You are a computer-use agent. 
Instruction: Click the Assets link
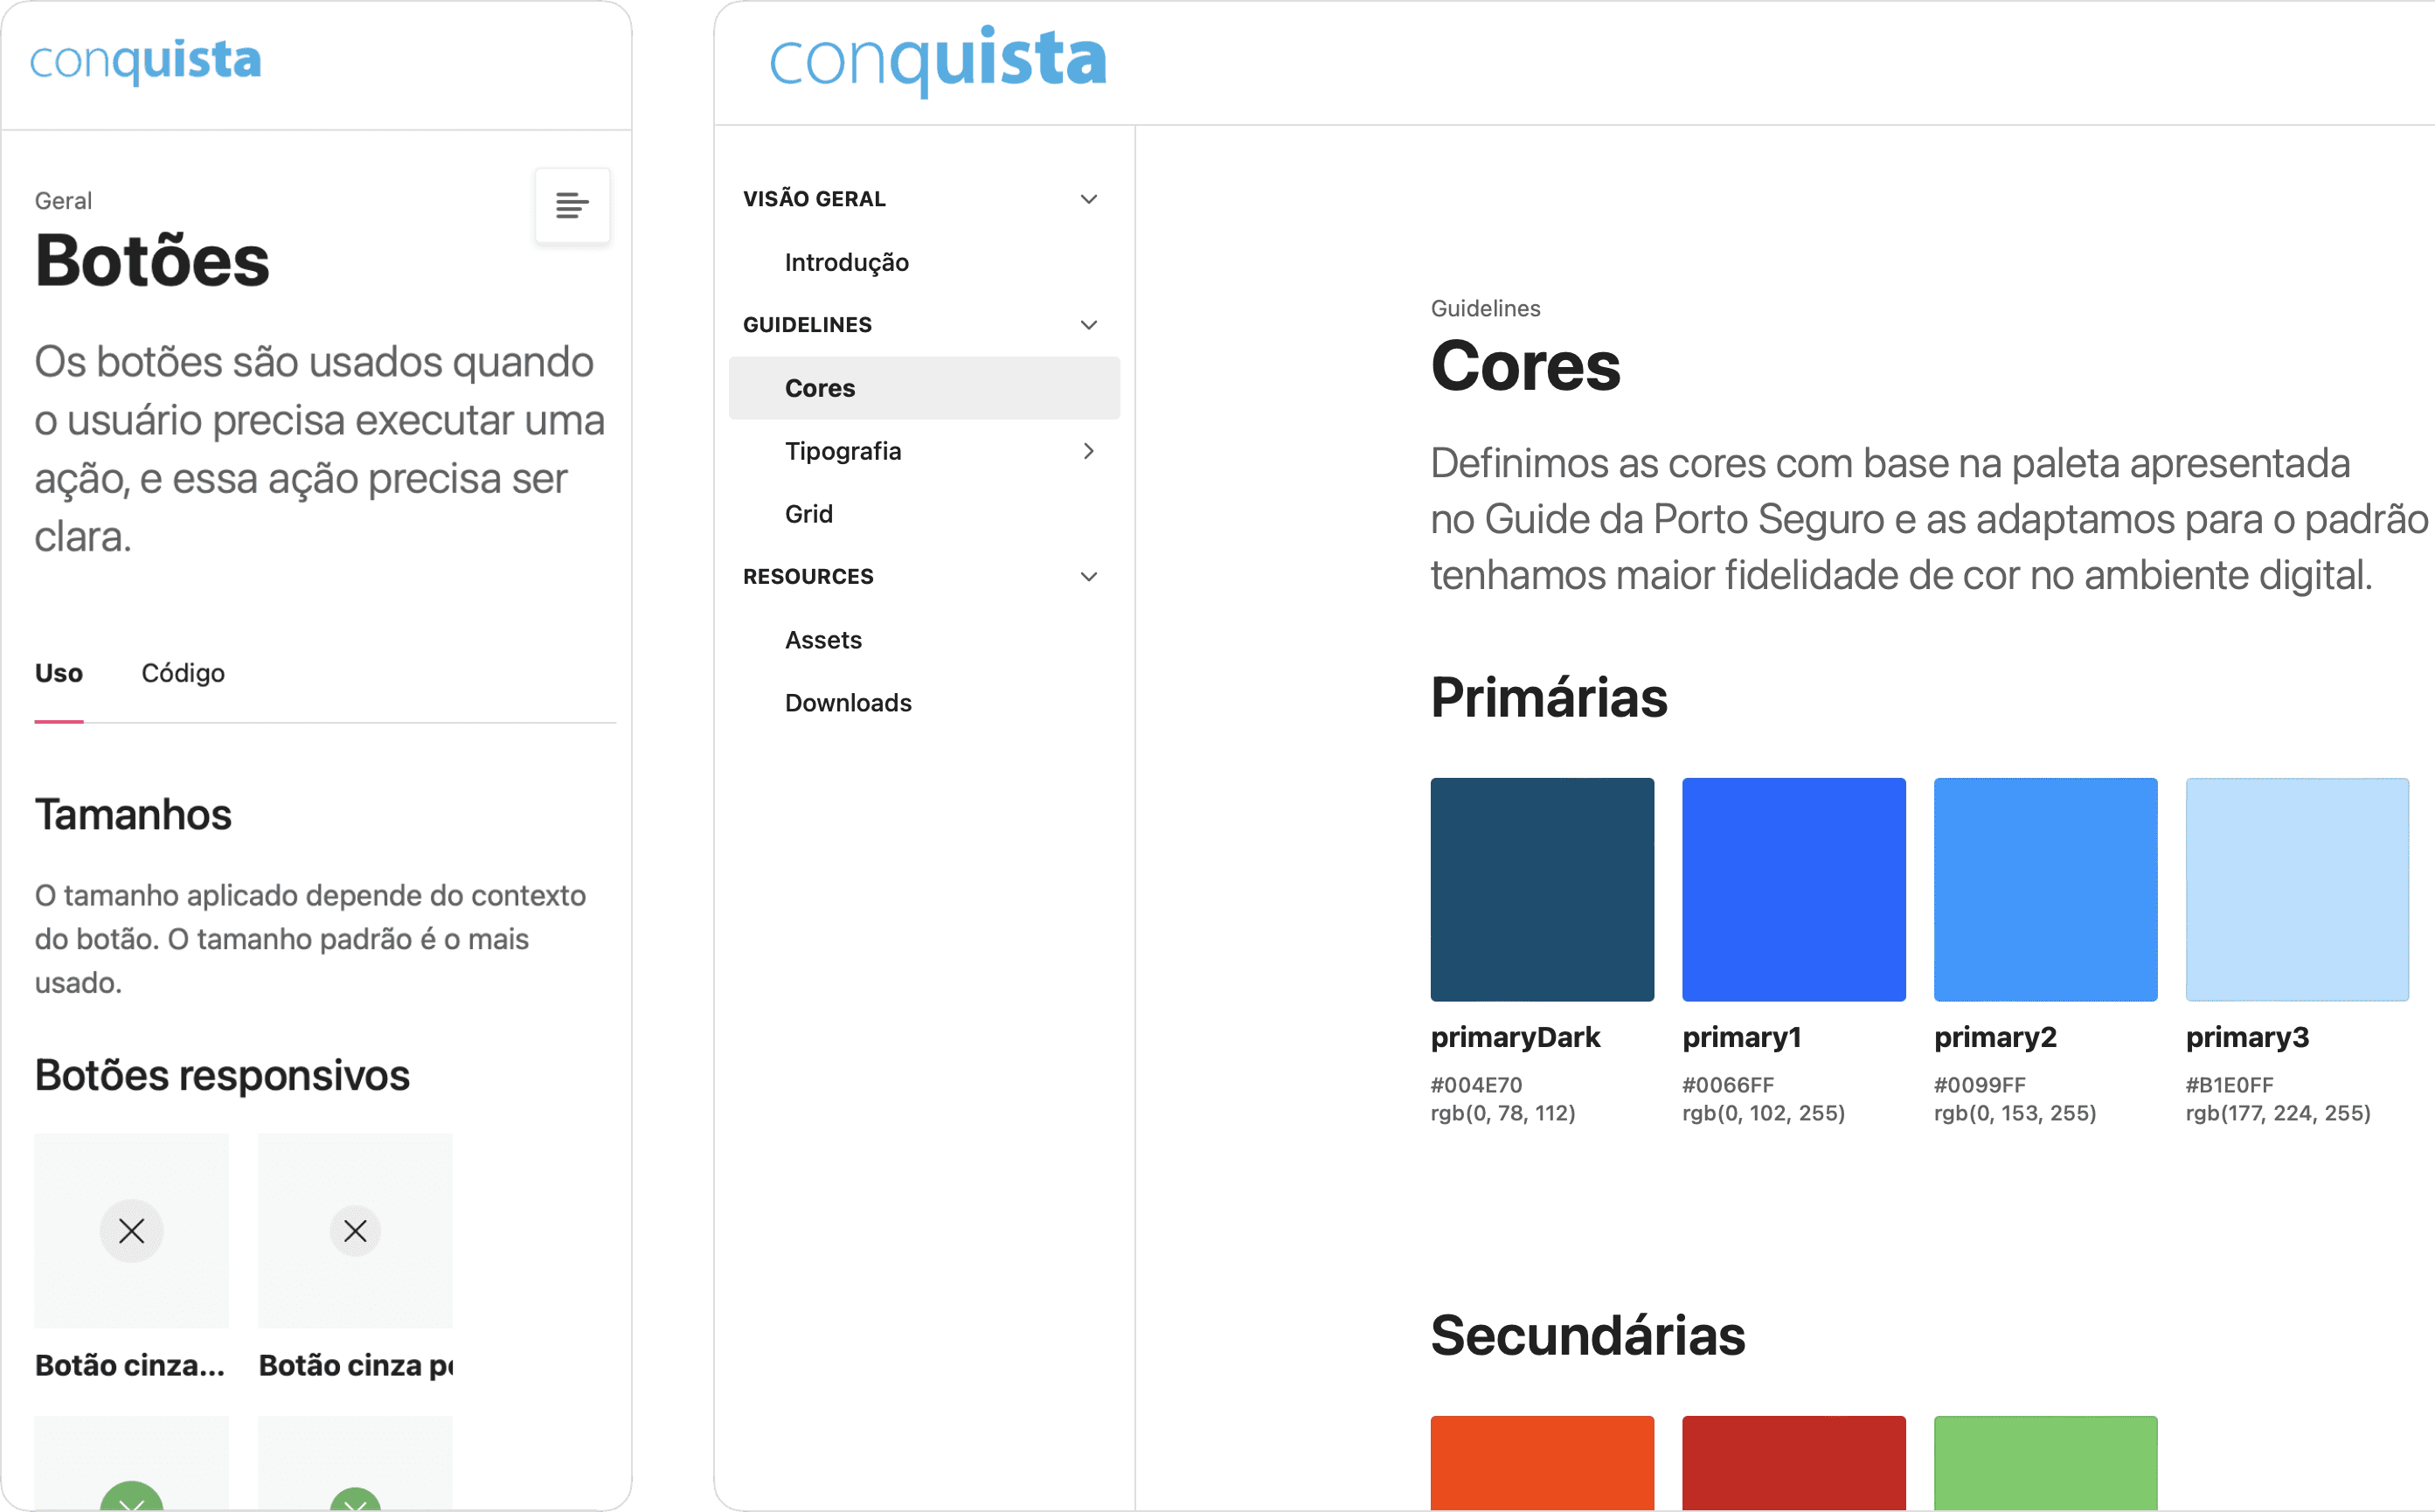pyautogui.click(x=822, y=639)
